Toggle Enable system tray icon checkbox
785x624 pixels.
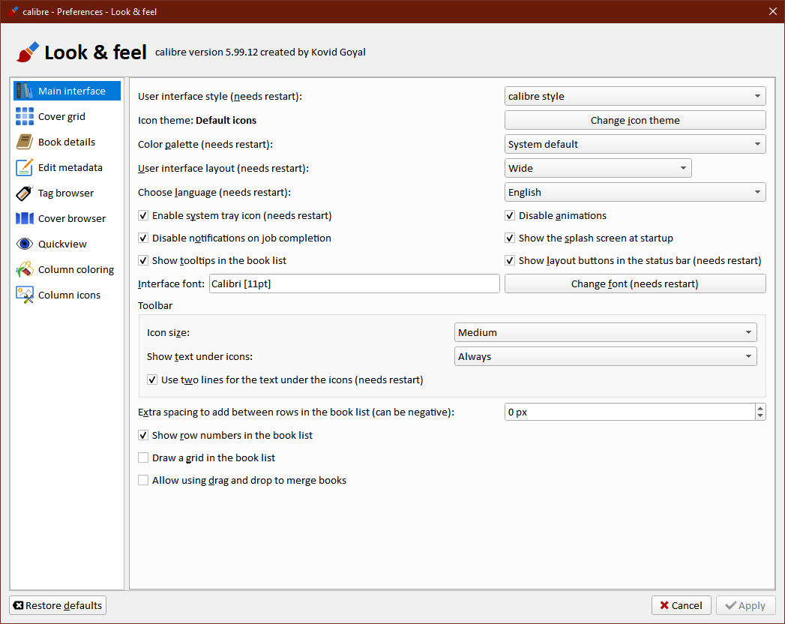point(143,216)
